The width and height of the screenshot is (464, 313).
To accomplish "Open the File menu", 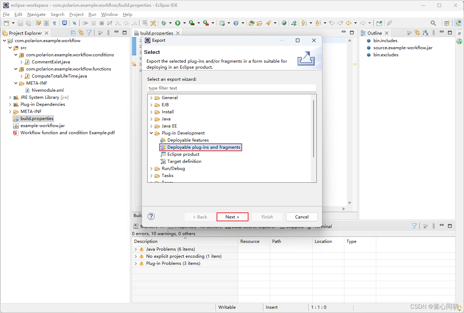I will 6,15.
